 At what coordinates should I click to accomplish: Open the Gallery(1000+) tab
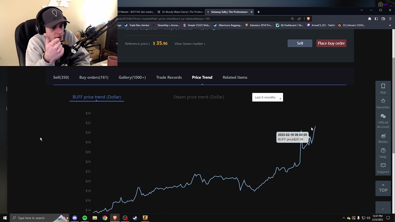[132, 77]
